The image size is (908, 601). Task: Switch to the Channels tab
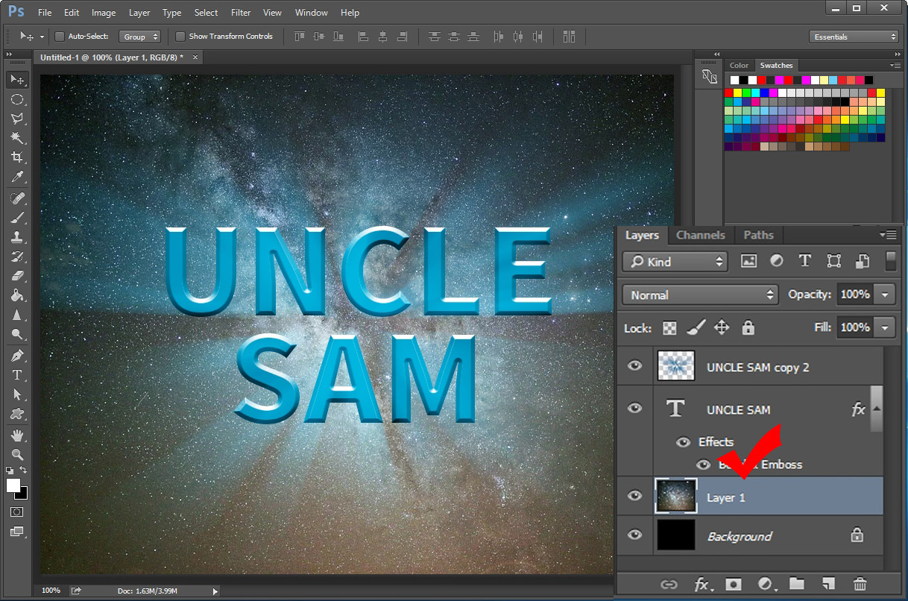tap(700, 235)
